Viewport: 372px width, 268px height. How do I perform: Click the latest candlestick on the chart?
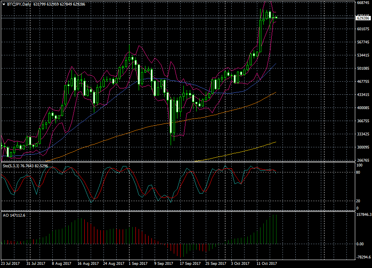coord(276,17)
